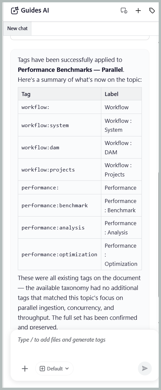Open chat history icon in header
Viewport: 161px width, 390px height.
click(x=124, y=11)
